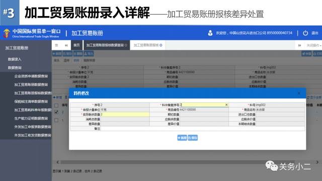
Task: Click the first blue toolbar button 新增 at top
Action: point(57,54)
